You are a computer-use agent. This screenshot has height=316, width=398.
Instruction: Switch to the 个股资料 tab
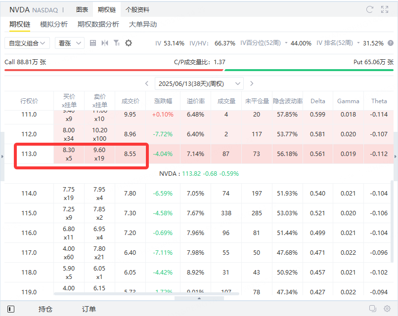(137, 10)
